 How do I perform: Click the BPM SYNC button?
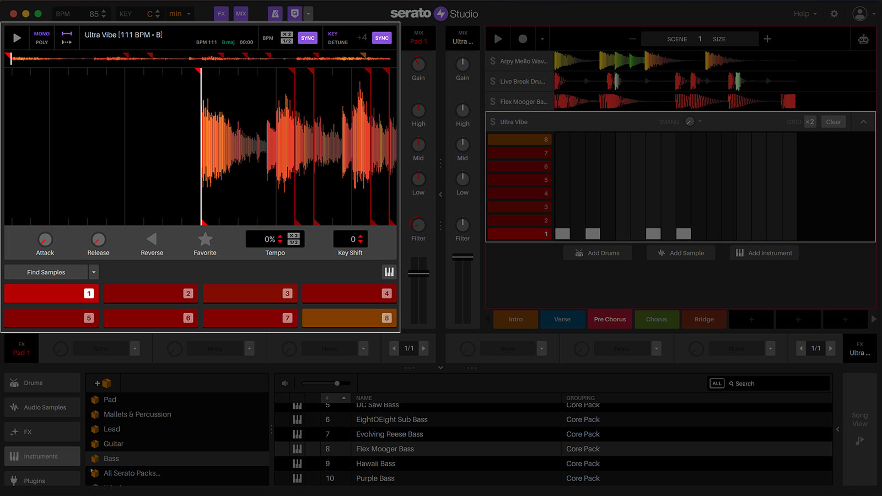pos(308,38)
